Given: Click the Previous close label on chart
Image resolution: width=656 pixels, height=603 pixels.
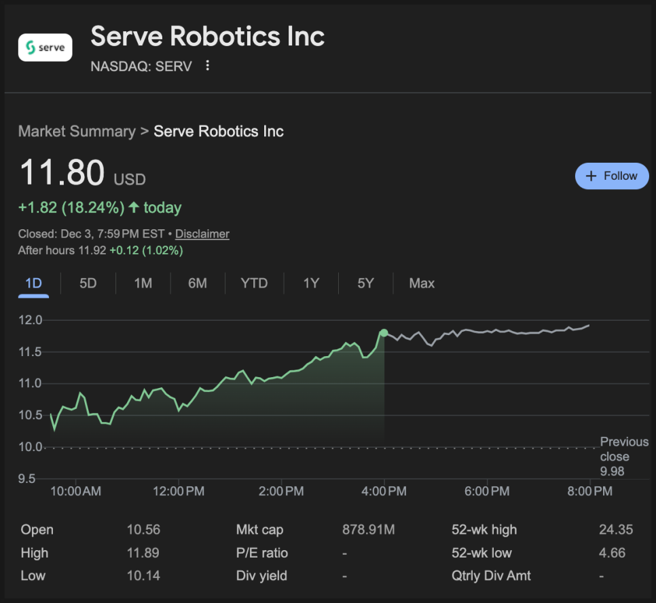Looking at the screenshot, I should pos(623,450).
